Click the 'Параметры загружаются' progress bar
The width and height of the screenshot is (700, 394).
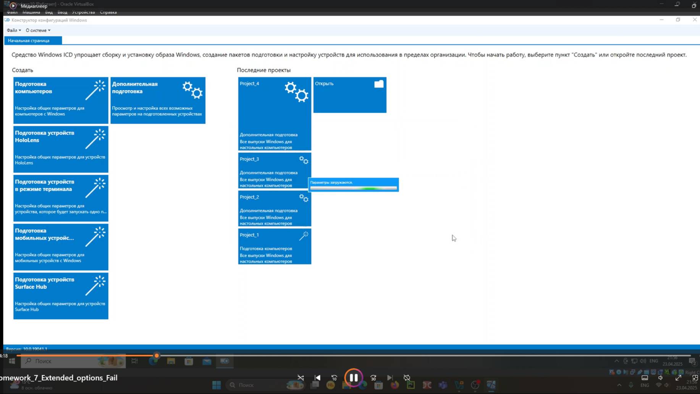354,188
